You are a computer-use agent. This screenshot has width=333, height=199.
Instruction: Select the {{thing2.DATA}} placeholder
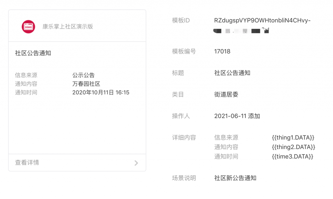pyautogui.click(x=293, y=147)
